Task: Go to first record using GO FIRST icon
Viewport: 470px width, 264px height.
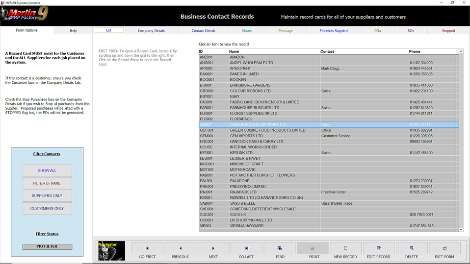Action: coord(147,248)
